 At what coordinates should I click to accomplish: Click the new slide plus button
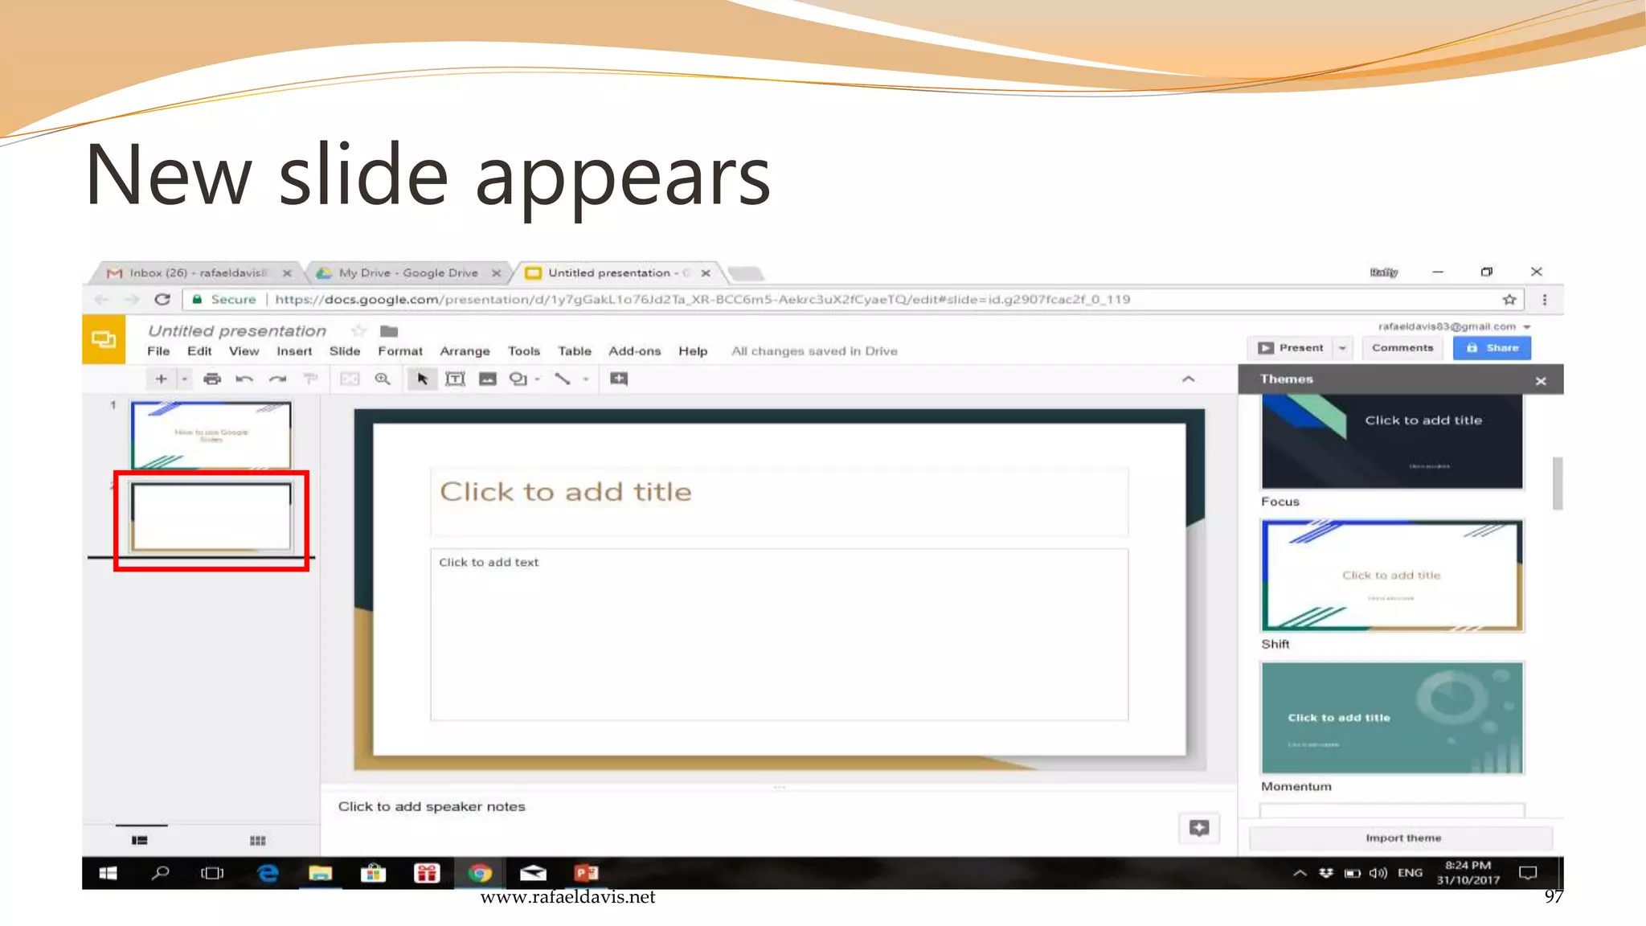coord(161,379)
